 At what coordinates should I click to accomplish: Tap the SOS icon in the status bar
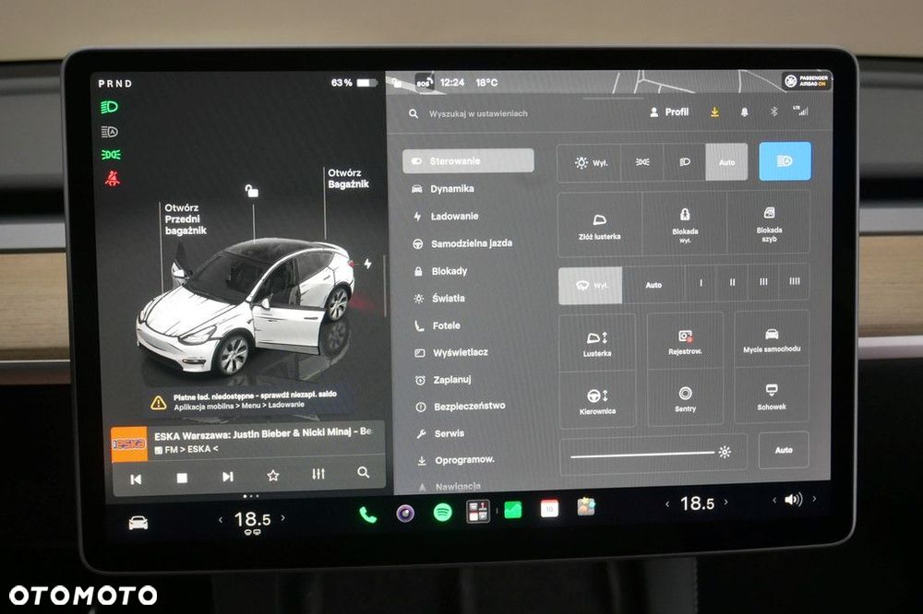click(424, 82)
